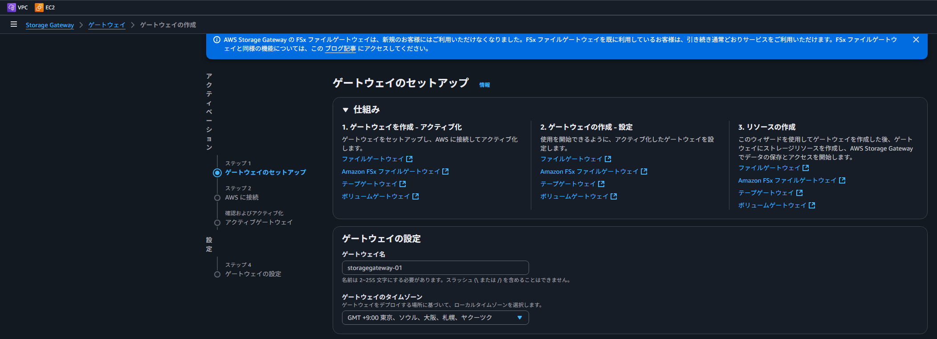Click the ゲートウェイのタイムゾーン label
This screenshot has width=937, height=339.
(x=382, y=297)
